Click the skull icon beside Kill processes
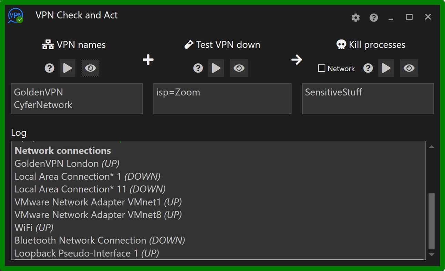The height and width of the screenshot is (271, 445). (x=341, y=45)
